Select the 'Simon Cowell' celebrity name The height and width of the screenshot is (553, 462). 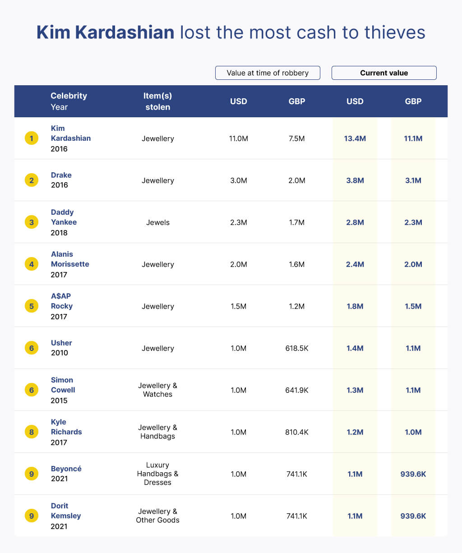pyautogui.click(x=63, y=385)
